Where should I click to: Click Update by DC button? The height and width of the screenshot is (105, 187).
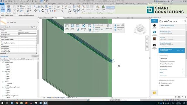point(119,25)
